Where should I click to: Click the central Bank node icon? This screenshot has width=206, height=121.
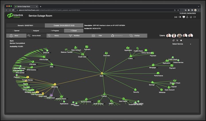(x=102, y=73)
